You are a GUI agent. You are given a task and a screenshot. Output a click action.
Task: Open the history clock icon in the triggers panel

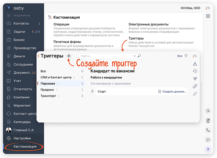coord(195,71)
